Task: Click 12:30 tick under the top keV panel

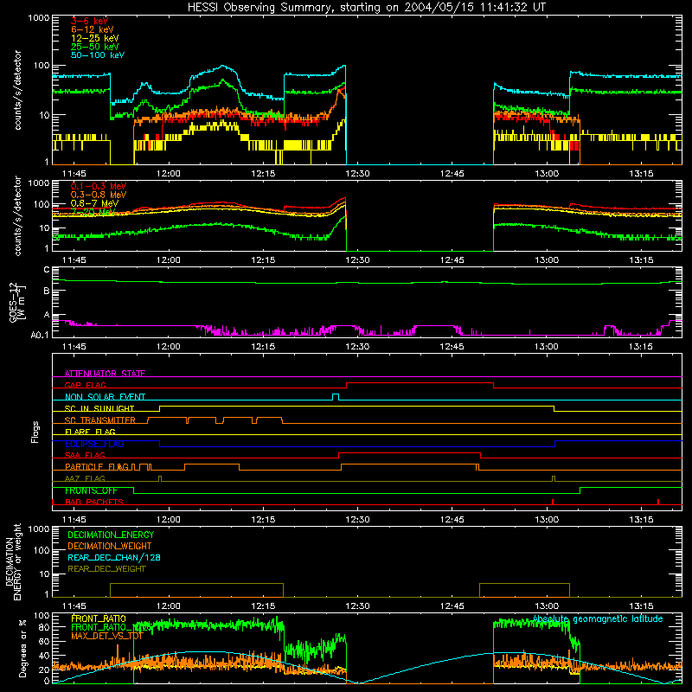Action: pos(357,174)
